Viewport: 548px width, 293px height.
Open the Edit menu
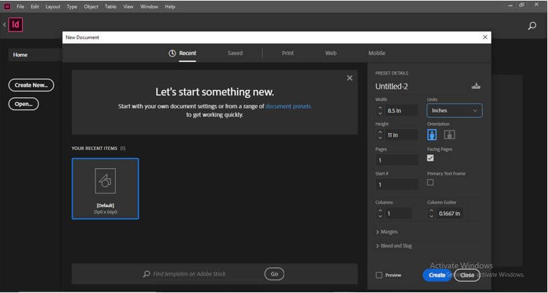tap(34, 7)
